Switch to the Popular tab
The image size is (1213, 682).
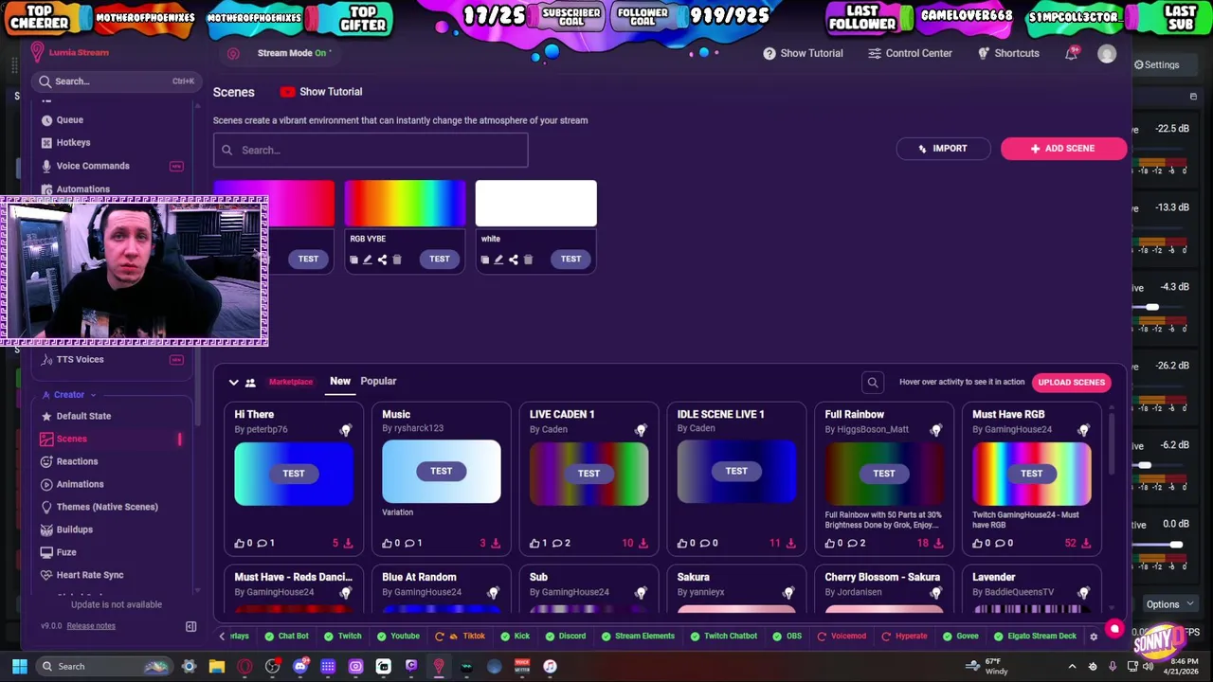click(378, 382)
